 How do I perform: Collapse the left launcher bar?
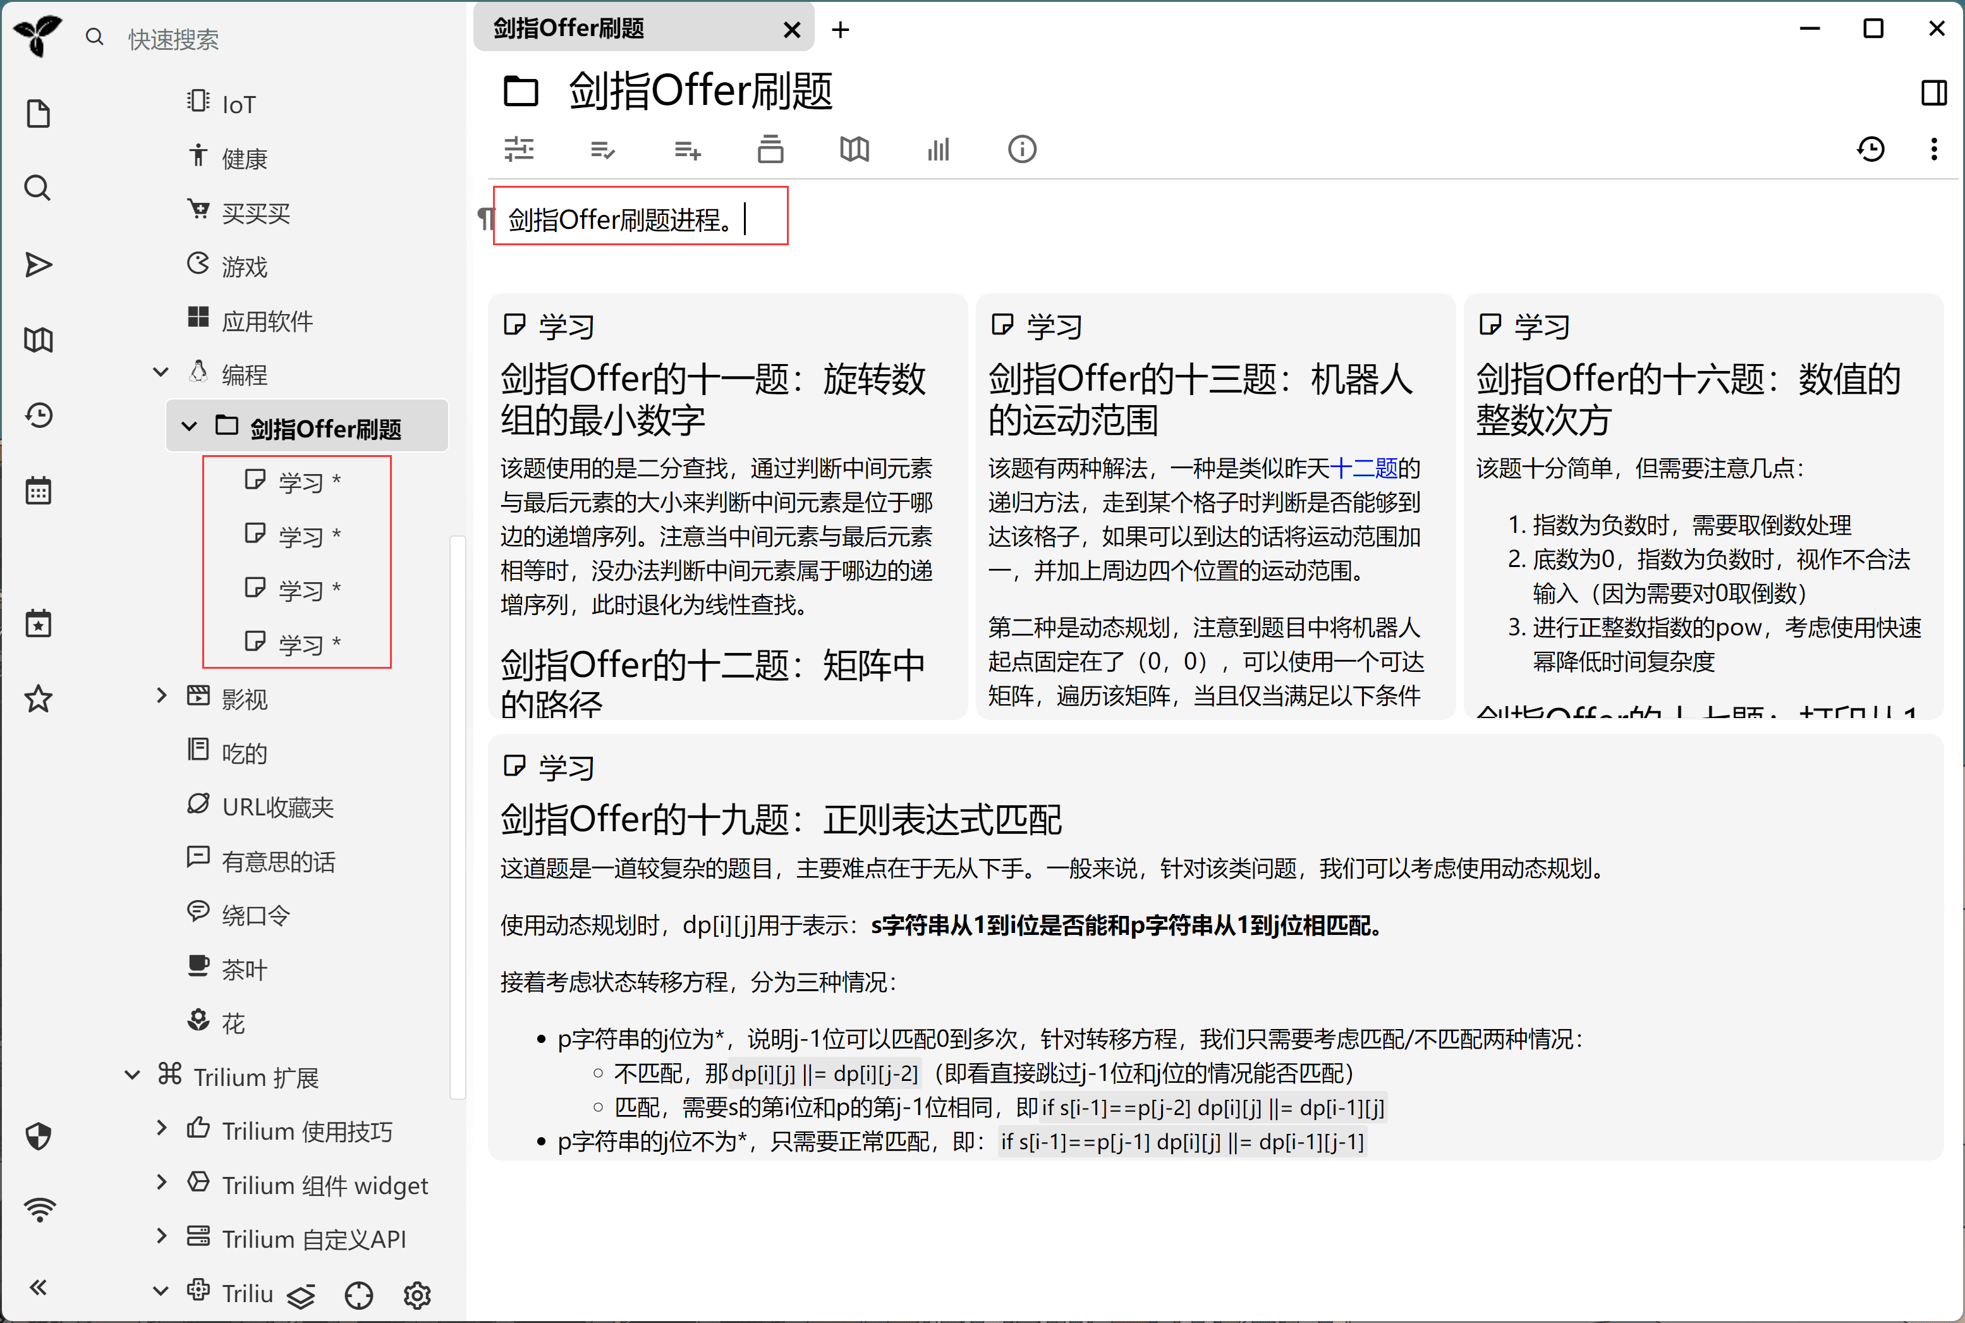coord(38,1287)
